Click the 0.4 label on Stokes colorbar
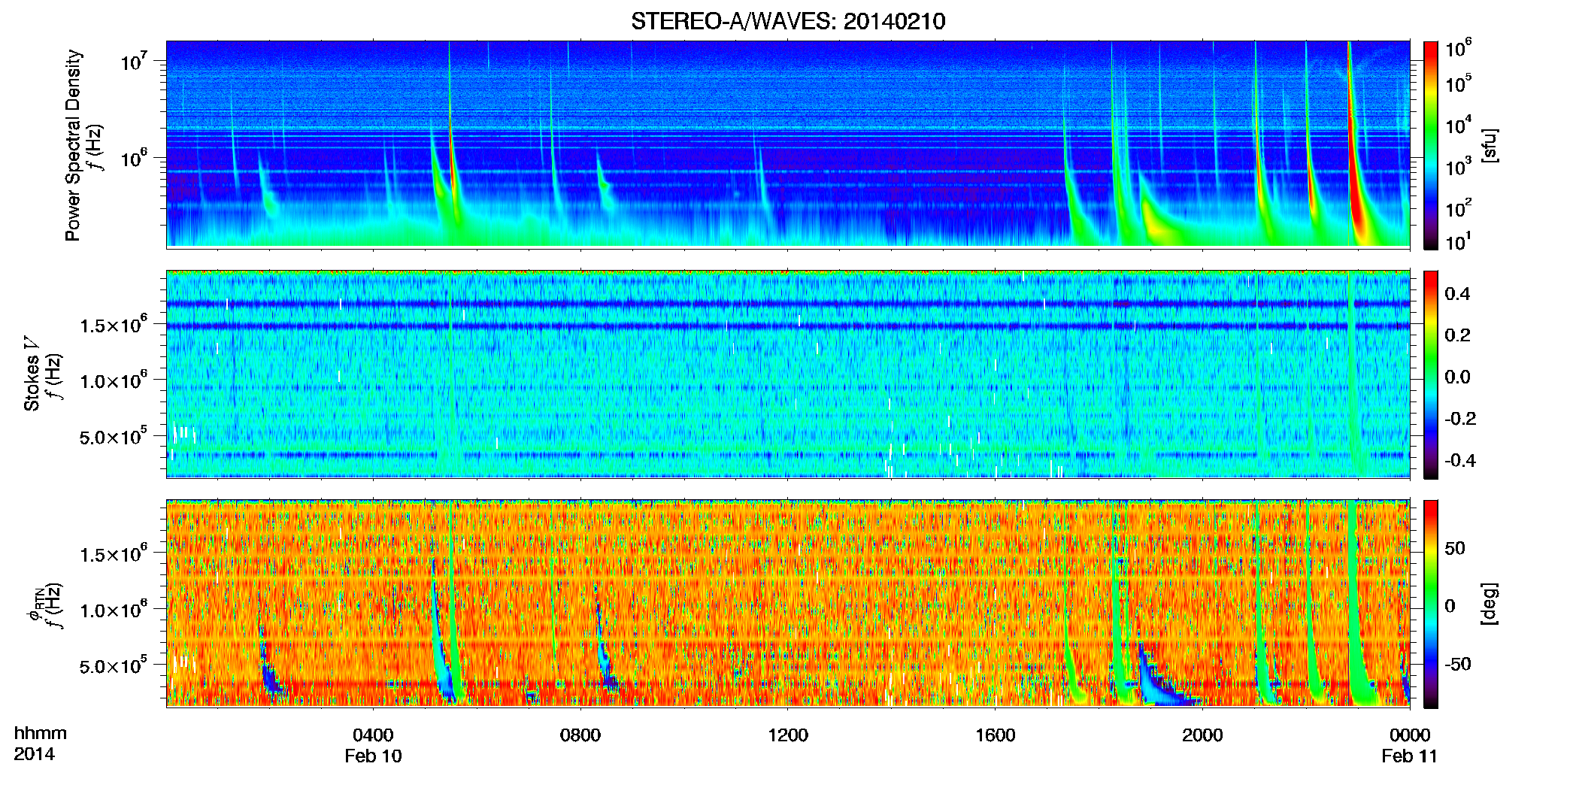Image resolution: width=1576 pixels, height=812 pixels. coord(1457,294)
